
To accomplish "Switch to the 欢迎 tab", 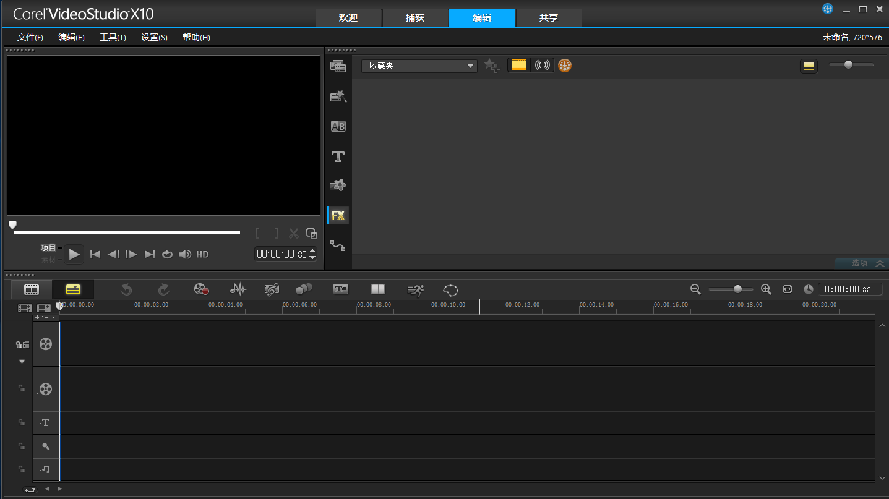I will pos(348,18).
